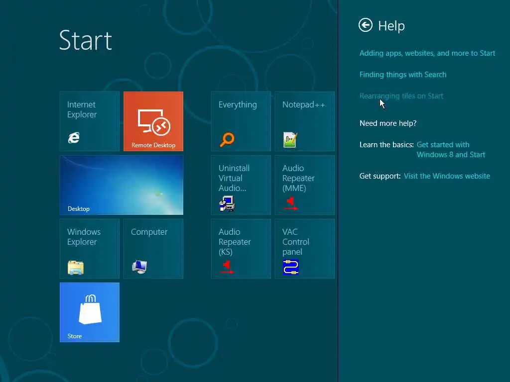
Task: Open the Computer tile icon
Action: [139, 267]
